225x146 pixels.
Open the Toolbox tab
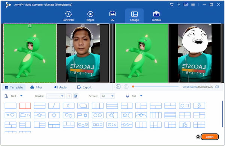[x=156, y=16]
